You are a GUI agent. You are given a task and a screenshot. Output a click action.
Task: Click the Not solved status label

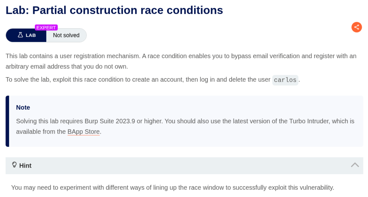66,35
